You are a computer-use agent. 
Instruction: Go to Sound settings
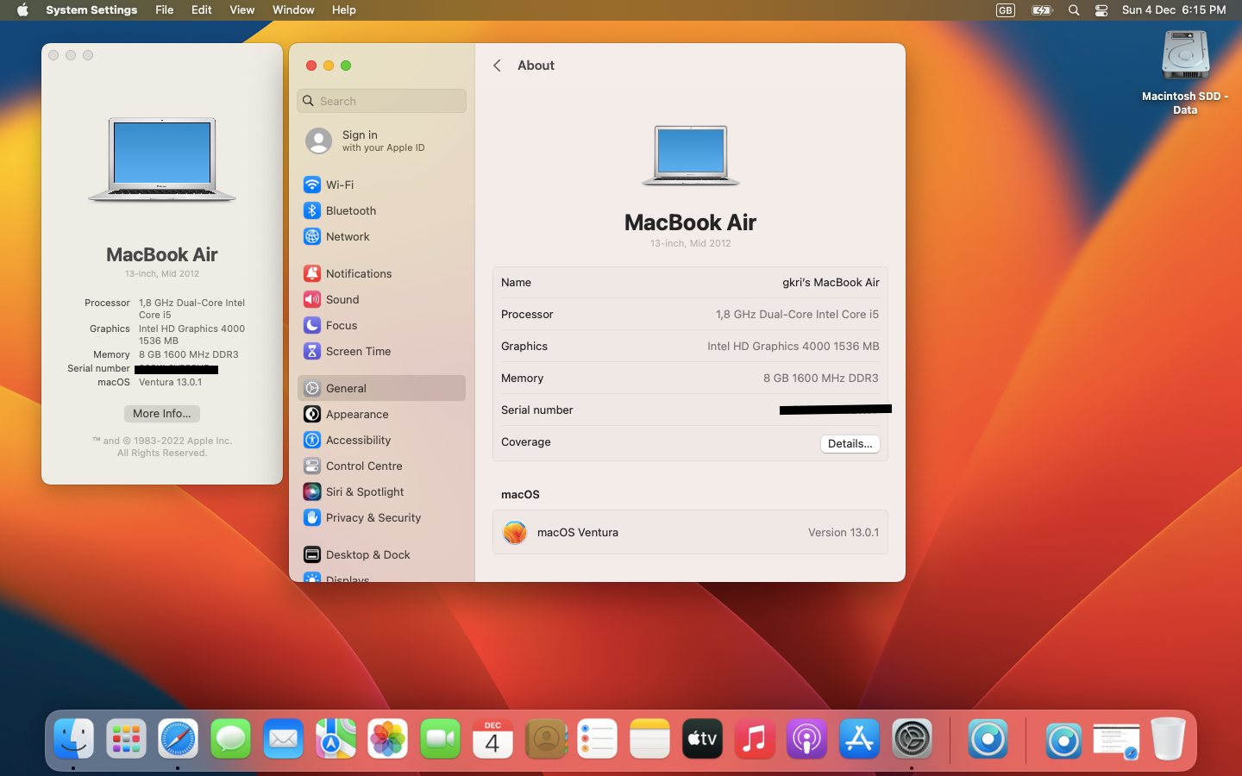pyautogui.click(x=342, y=299)
